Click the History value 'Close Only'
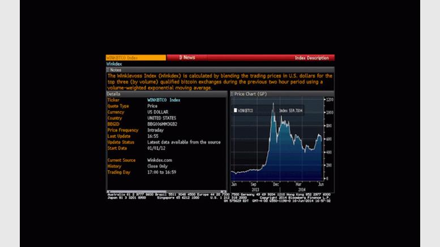 click(157, 166)
